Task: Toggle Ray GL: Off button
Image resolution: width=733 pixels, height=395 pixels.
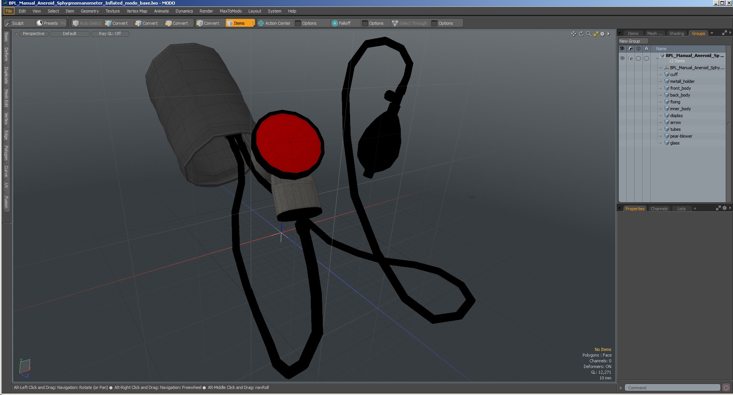Action: point(110,34)
